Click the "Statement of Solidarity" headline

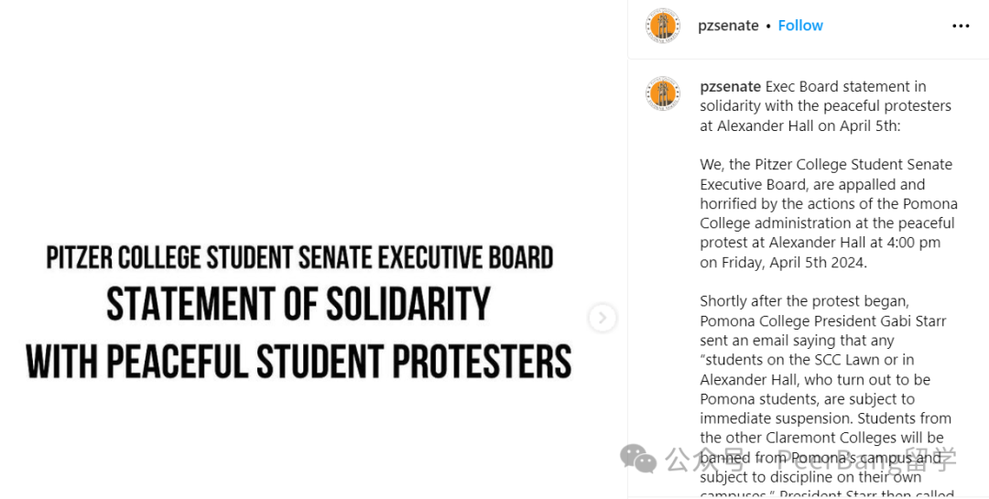pos(299,304)
